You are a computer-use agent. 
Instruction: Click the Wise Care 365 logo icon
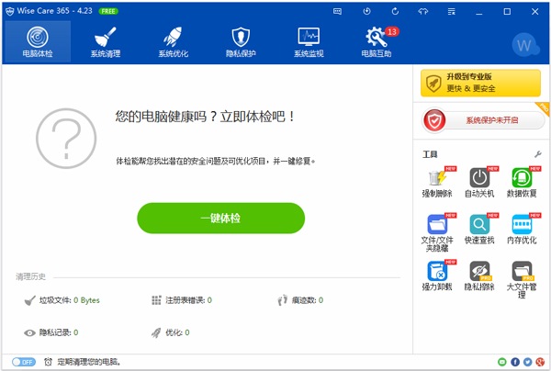(10, 11)
